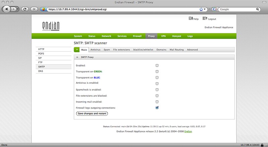Screen dimensions: 268x147
Task: Click the green double-arrow tab icon
Action: click(77, 50)
